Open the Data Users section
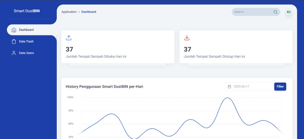This screenshot has height=139, width=304. point(26,53)
